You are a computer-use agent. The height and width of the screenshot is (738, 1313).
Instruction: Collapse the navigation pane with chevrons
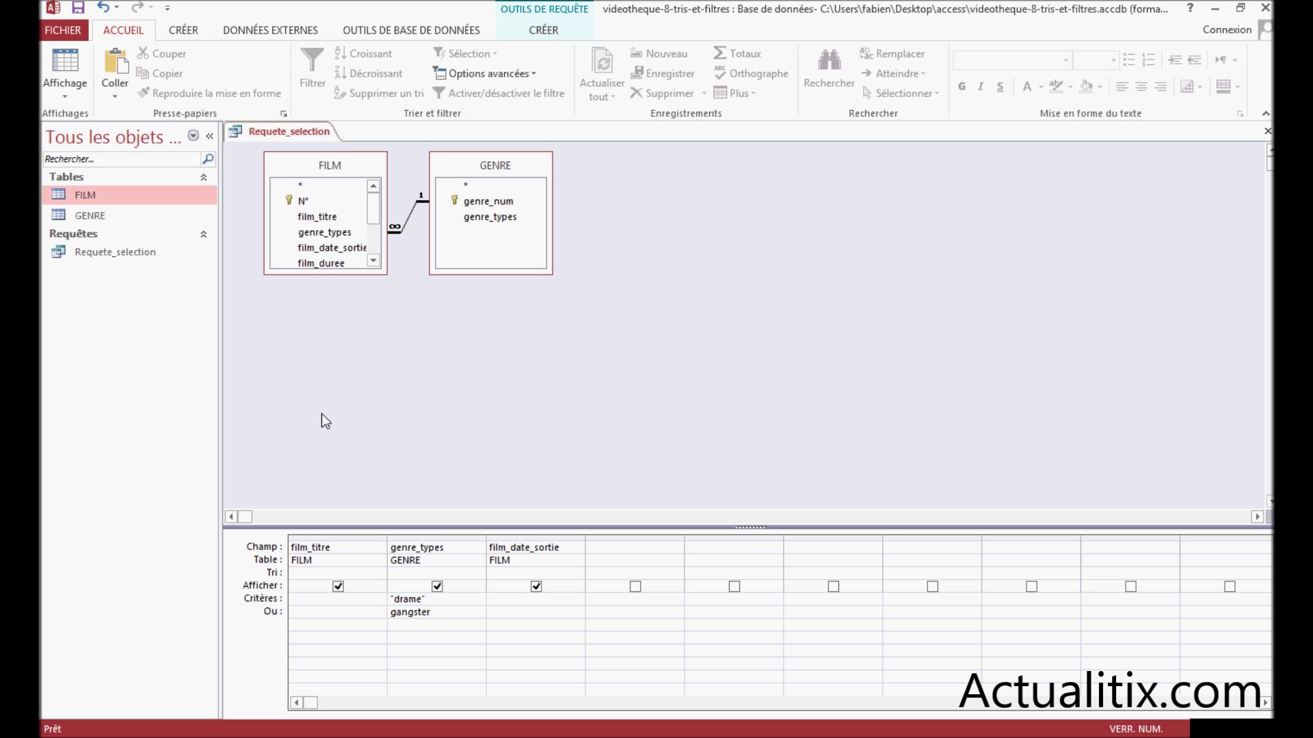(209, 136)
